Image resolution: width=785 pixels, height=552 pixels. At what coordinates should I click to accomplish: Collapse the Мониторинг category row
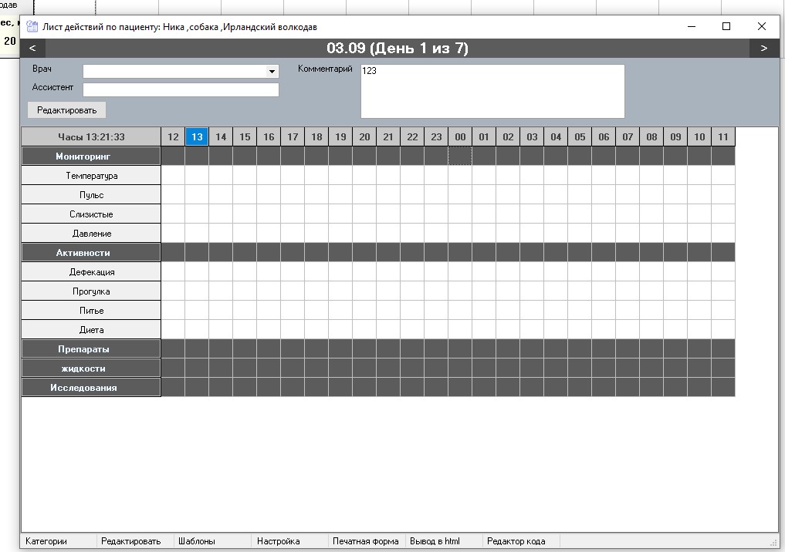pos(91,157)
